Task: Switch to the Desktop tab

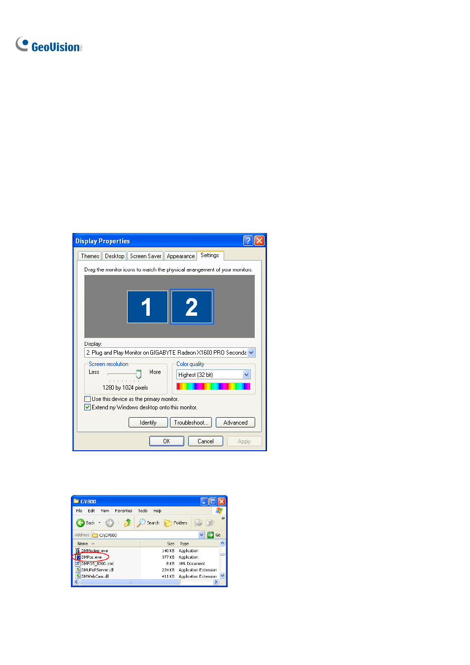Action: pos(114,256)
